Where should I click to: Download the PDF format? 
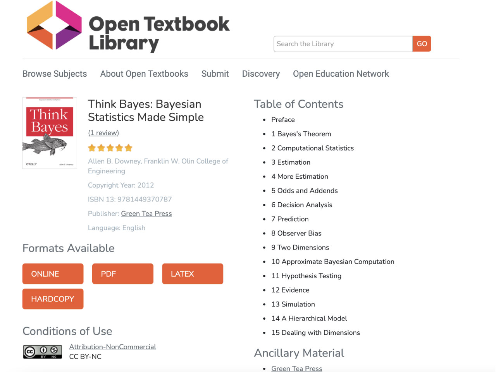point(123,274)
